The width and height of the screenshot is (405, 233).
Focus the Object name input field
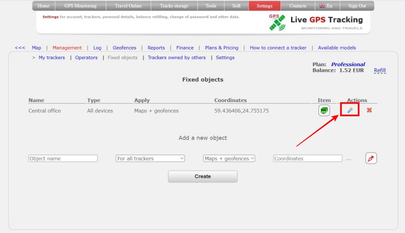click(63, 158)
